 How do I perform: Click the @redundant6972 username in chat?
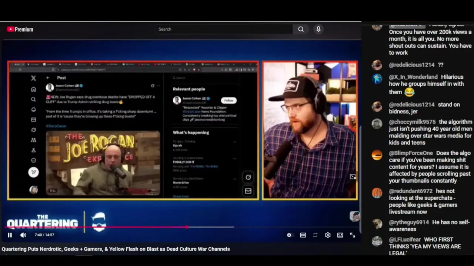411,191
